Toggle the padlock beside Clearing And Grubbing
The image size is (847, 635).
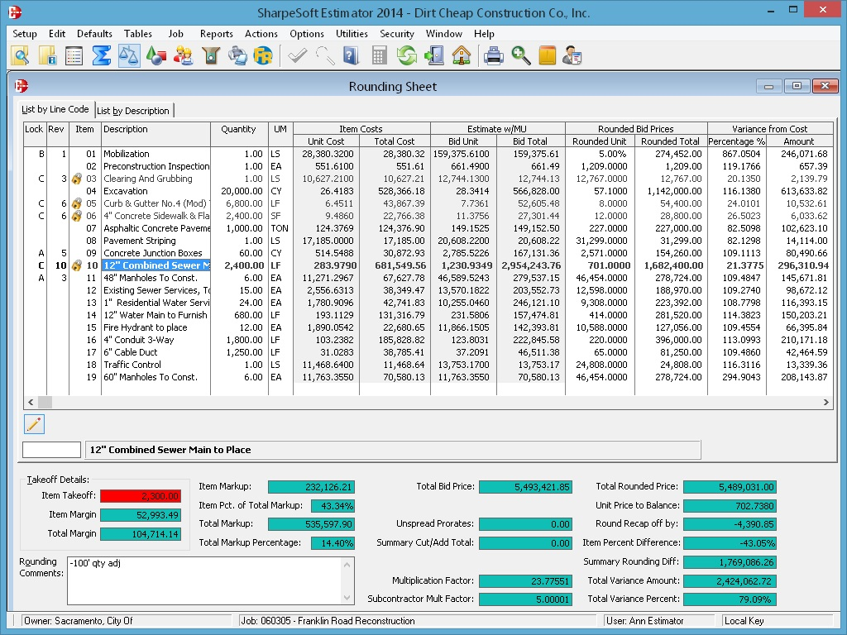(x=77, y=179)
